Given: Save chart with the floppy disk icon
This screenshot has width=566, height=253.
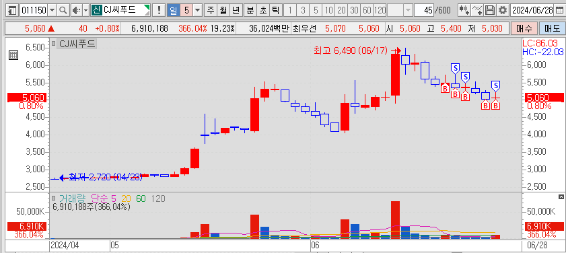Looking at the screenshot, I should pos(490,10).
